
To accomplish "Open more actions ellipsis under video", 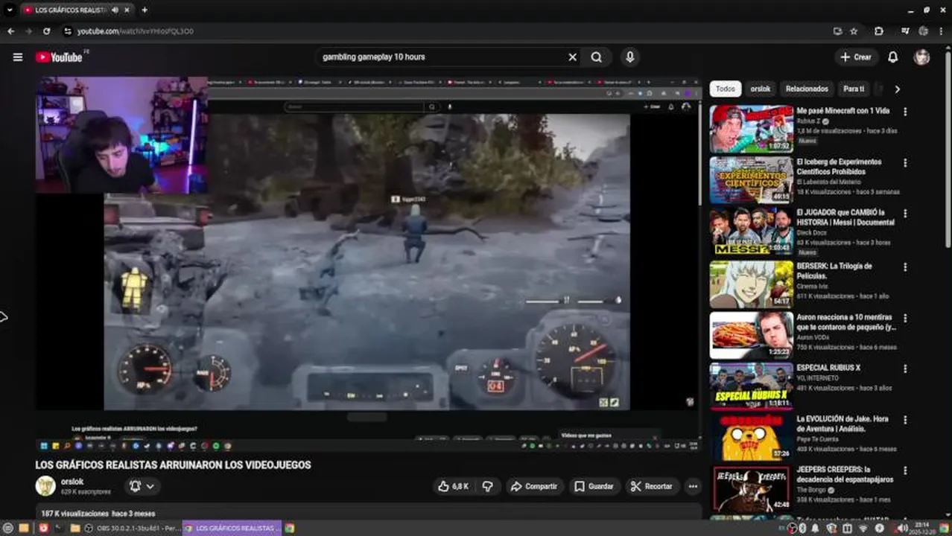I will point(693,486).
